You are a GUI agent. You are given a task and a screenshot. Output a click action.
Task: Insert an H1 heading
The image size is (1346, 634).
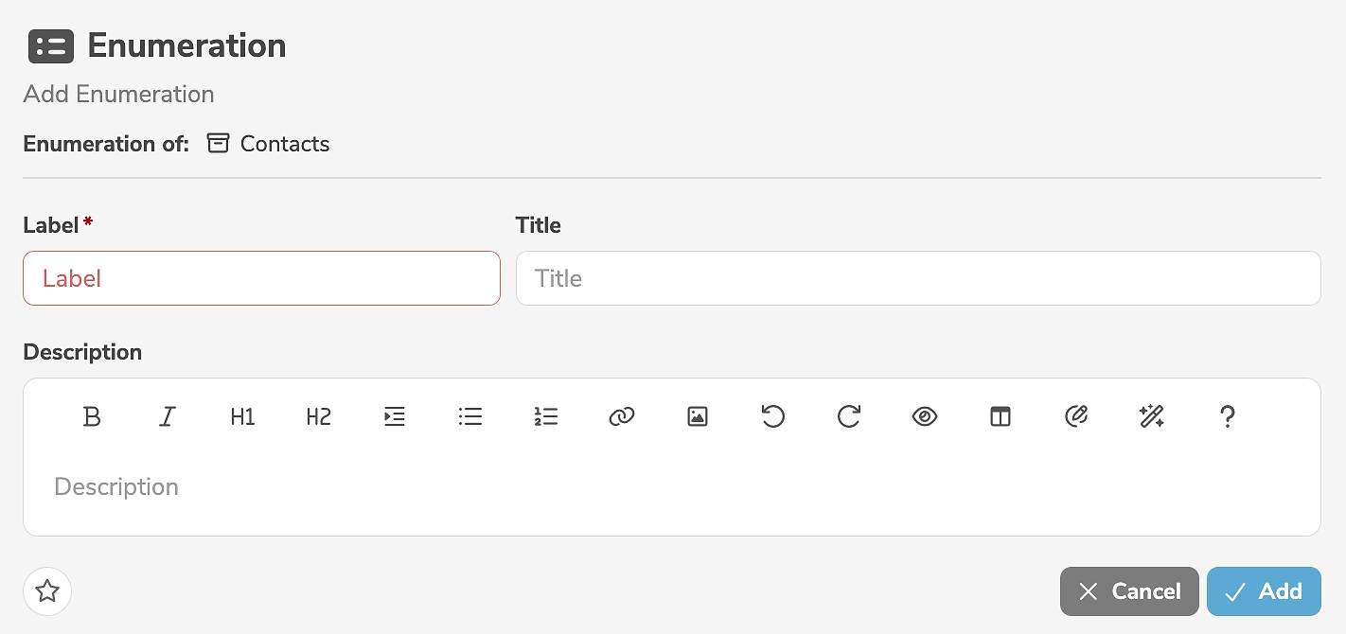tap(243, 416)
